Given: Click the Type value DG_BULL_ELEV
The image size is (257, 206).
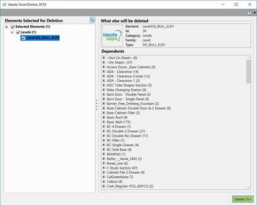Looking at the screenshot, I should 154,45.
